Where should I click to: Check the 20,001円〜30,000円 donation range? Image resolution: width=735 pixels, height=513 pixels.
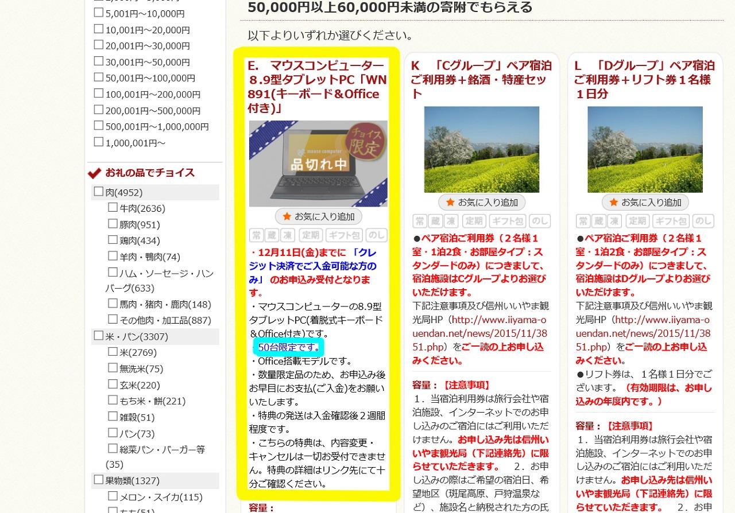click(99, 45)
